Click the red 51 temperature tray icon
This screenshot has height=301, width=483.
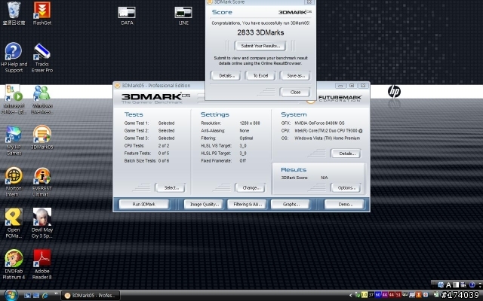(x=398, y=295)
